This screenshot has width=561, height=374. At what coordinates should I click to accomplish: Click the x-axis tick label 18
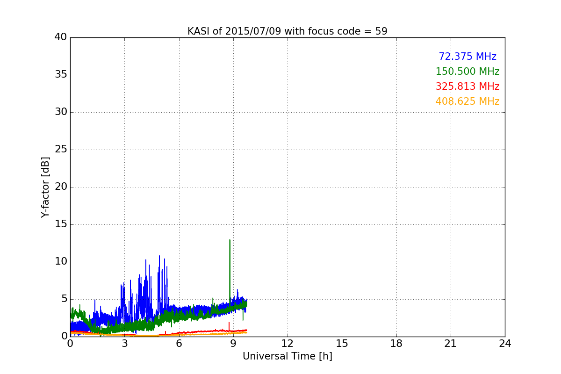(x=396, y=344)
